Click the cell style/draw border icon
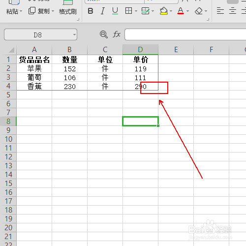 (x=145, y=11)
